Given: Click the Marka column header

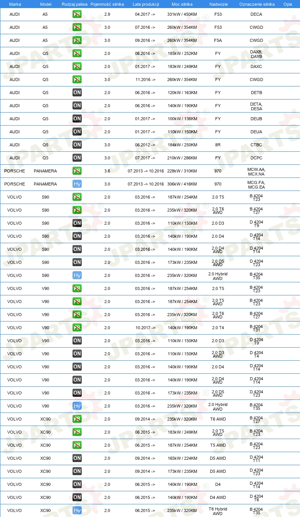Looking at the screenshot, I should 15,4.
